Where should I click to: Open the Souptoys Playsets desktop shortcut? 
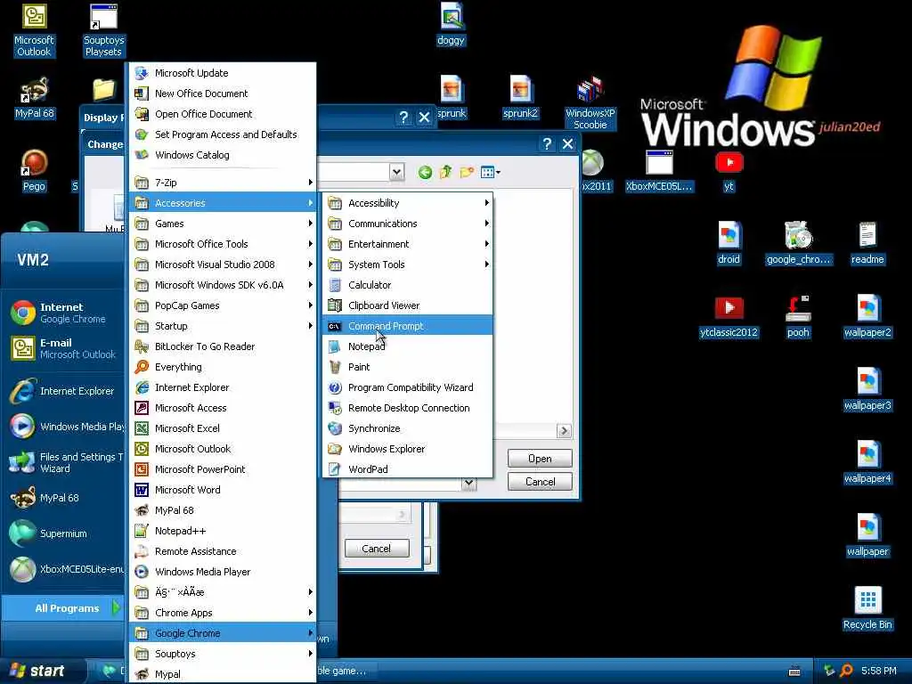click(103, 29)
